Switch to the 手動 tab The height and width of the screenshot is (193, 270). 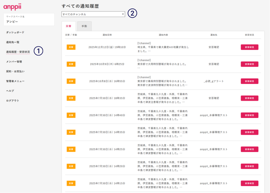(84, 26)
